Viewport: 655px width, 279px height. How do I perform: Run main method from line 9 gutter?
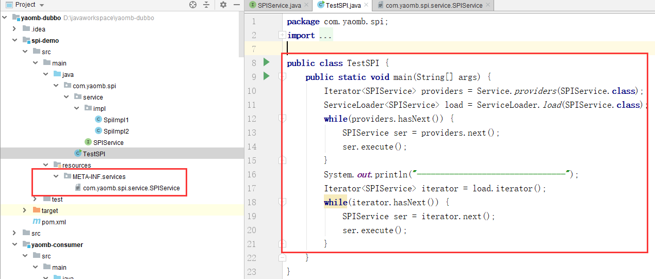pyautogui.click(x=266, y=76)
